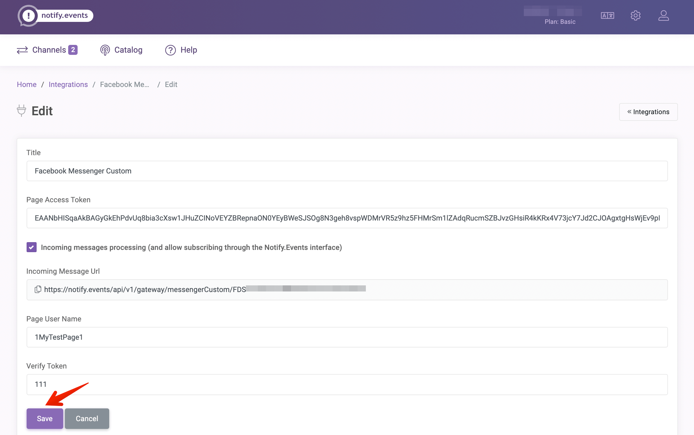Go to Integrations breadcrumb link
This screenshot has height=435, width=694.
[68, 85]
